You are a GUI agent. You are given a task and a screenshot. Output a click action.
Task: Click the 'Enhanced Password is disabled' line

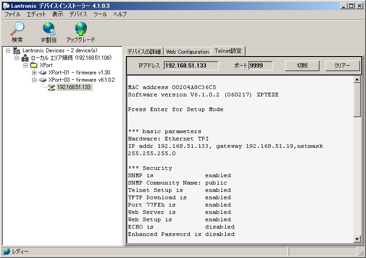click(181, 234)
